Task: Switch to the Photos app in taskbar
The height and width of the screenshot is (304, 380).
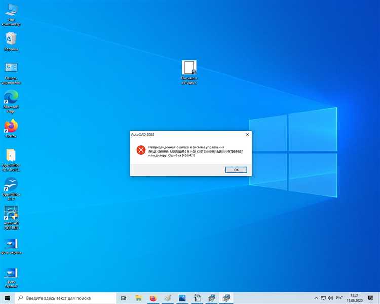Action: coord(182,298)
